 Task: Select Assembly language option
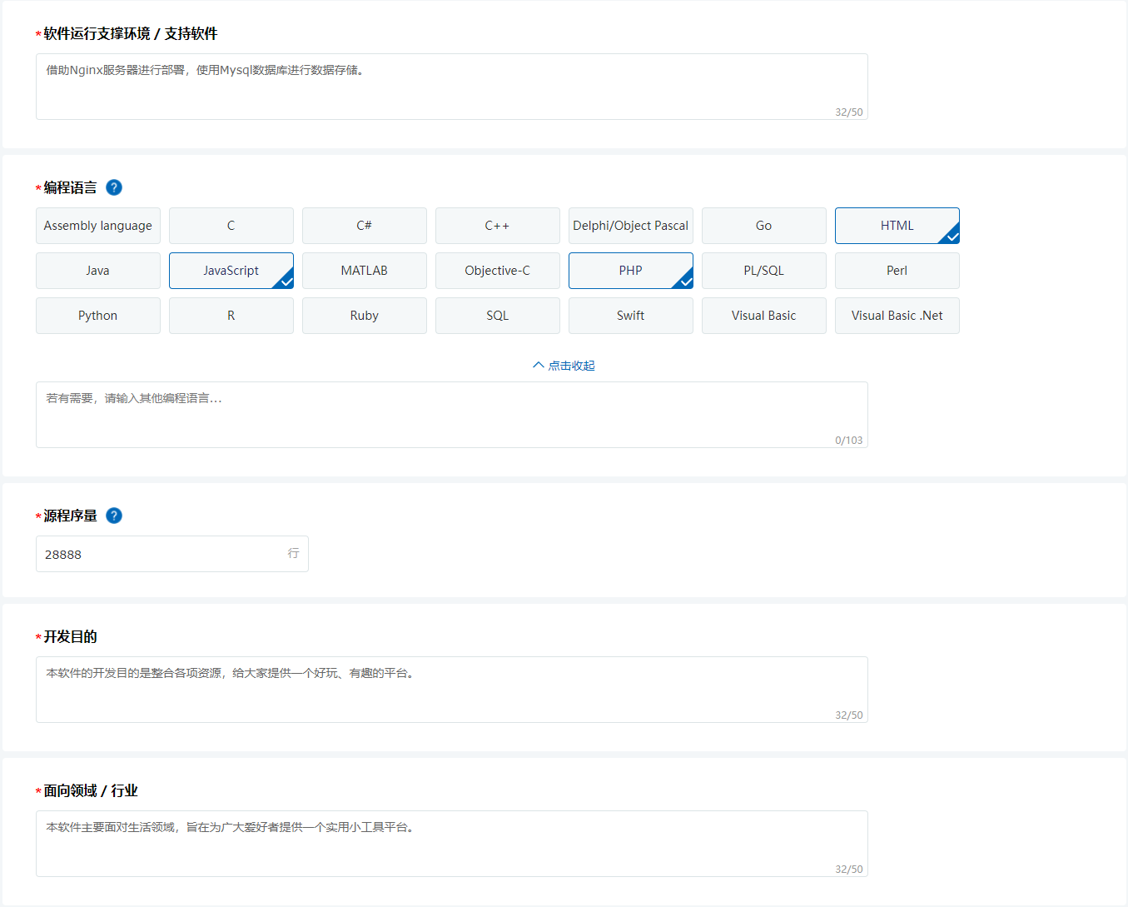tap(97, 226)
